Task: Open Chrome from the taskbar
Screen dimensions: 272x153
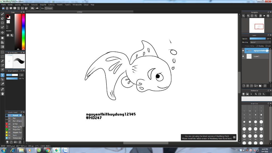Action: (48, 150)
